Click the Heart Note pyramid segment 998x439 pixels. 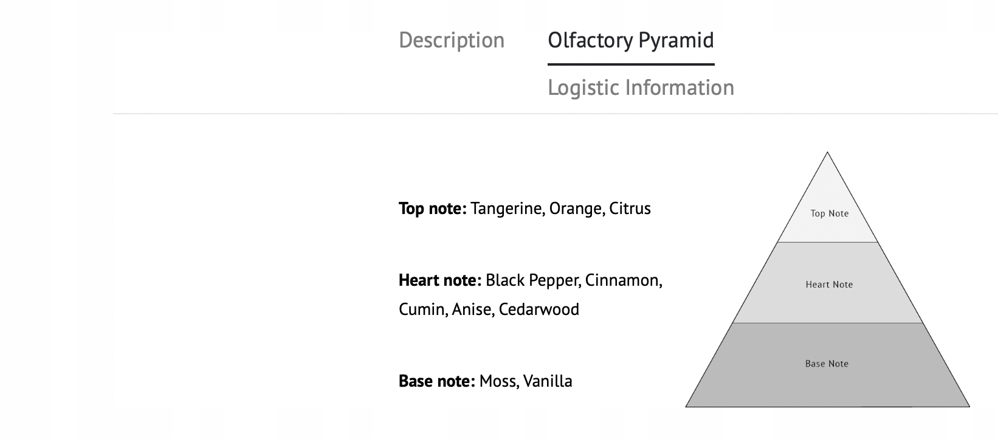point(829,285)
